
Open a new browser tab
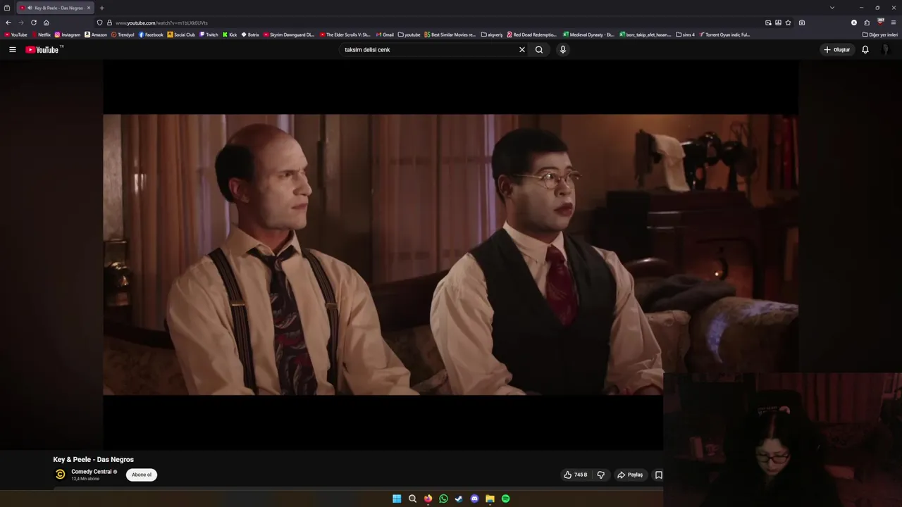101,8
